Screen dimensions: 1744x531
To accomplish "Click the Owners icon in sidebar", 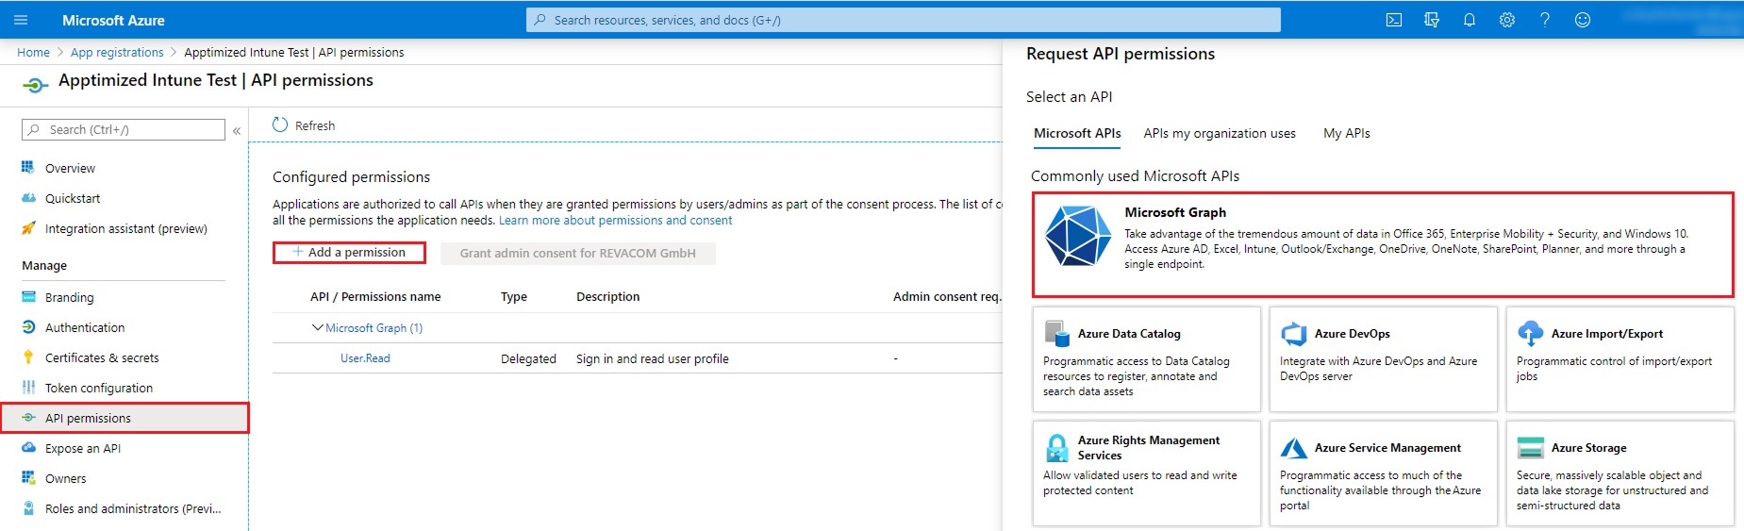I will coord(28,478).
